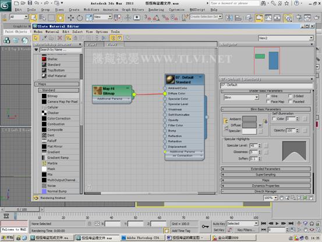Click the Play Animation button

tap(277, 223)
